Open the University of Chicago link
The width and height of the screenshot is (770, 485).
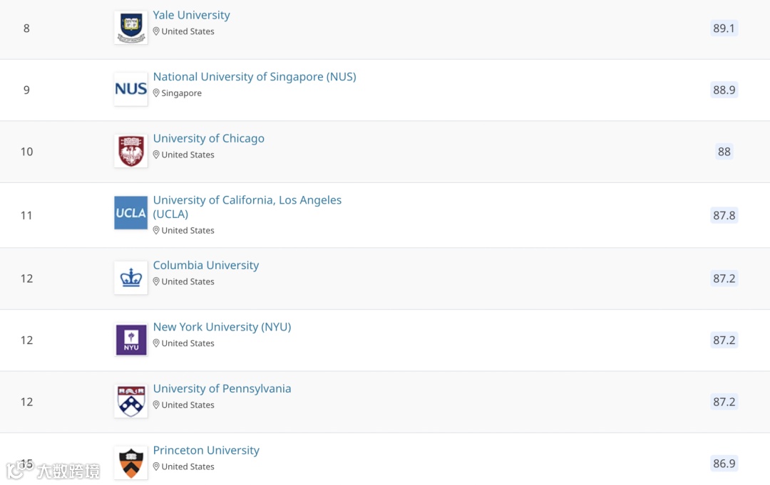coord(208,138)
